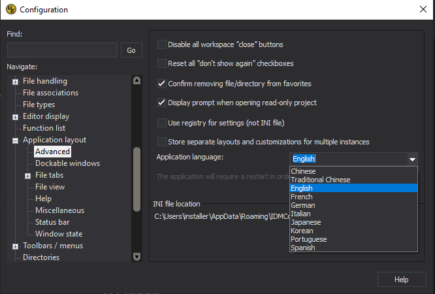Open the Help button
Viewport: 435px width, 294px height.
point(402,279)
